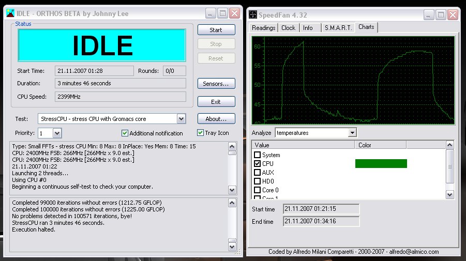Open the About dialog

pos(216,119)
